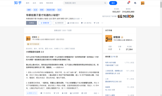The image size is (162, 96).
Task: Open the 等你来答 nav item
Action: 50,3
